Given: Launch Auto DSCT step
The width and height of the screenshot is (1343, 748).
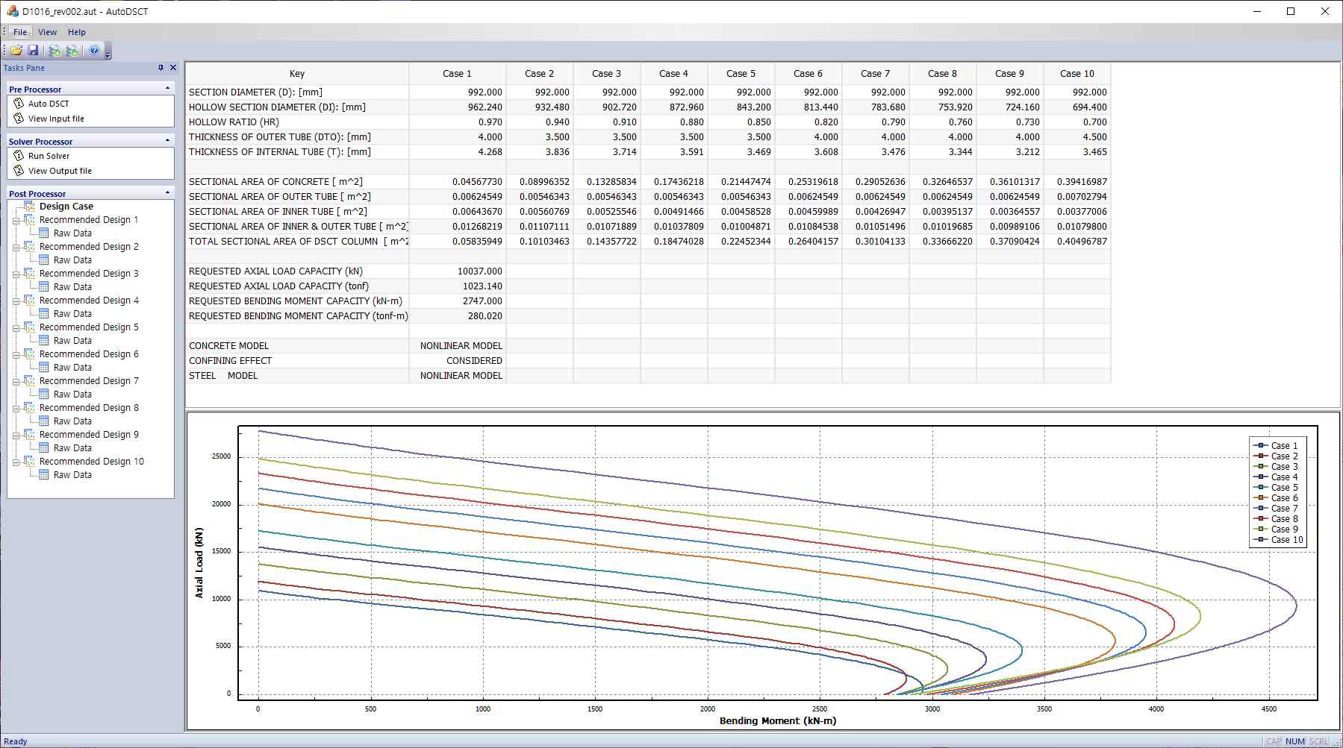Looking at the screenshot, I should 49,104.
